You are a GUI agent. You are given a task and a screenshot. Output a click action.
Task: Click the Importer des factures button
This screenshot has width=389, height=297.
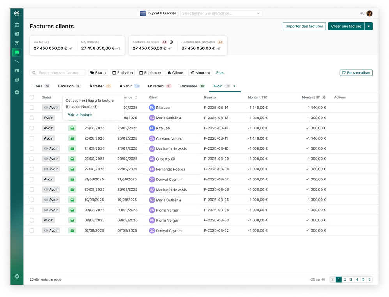[x=304, y=26]
